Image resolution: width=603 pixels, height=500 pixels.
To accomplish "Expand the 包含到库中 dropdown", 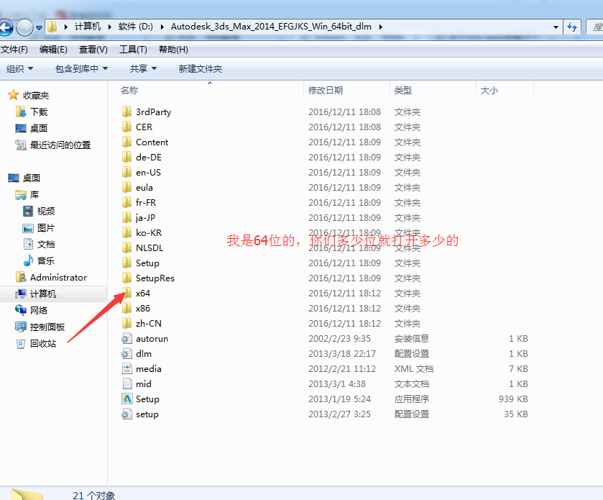I will (x=81, y=69).
